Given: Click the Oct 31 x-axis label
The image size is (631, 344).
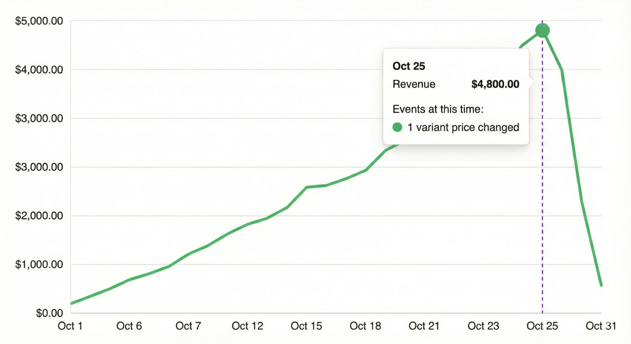Looking at the screenshot, I should pyautogui.click(x=601, y=326).
